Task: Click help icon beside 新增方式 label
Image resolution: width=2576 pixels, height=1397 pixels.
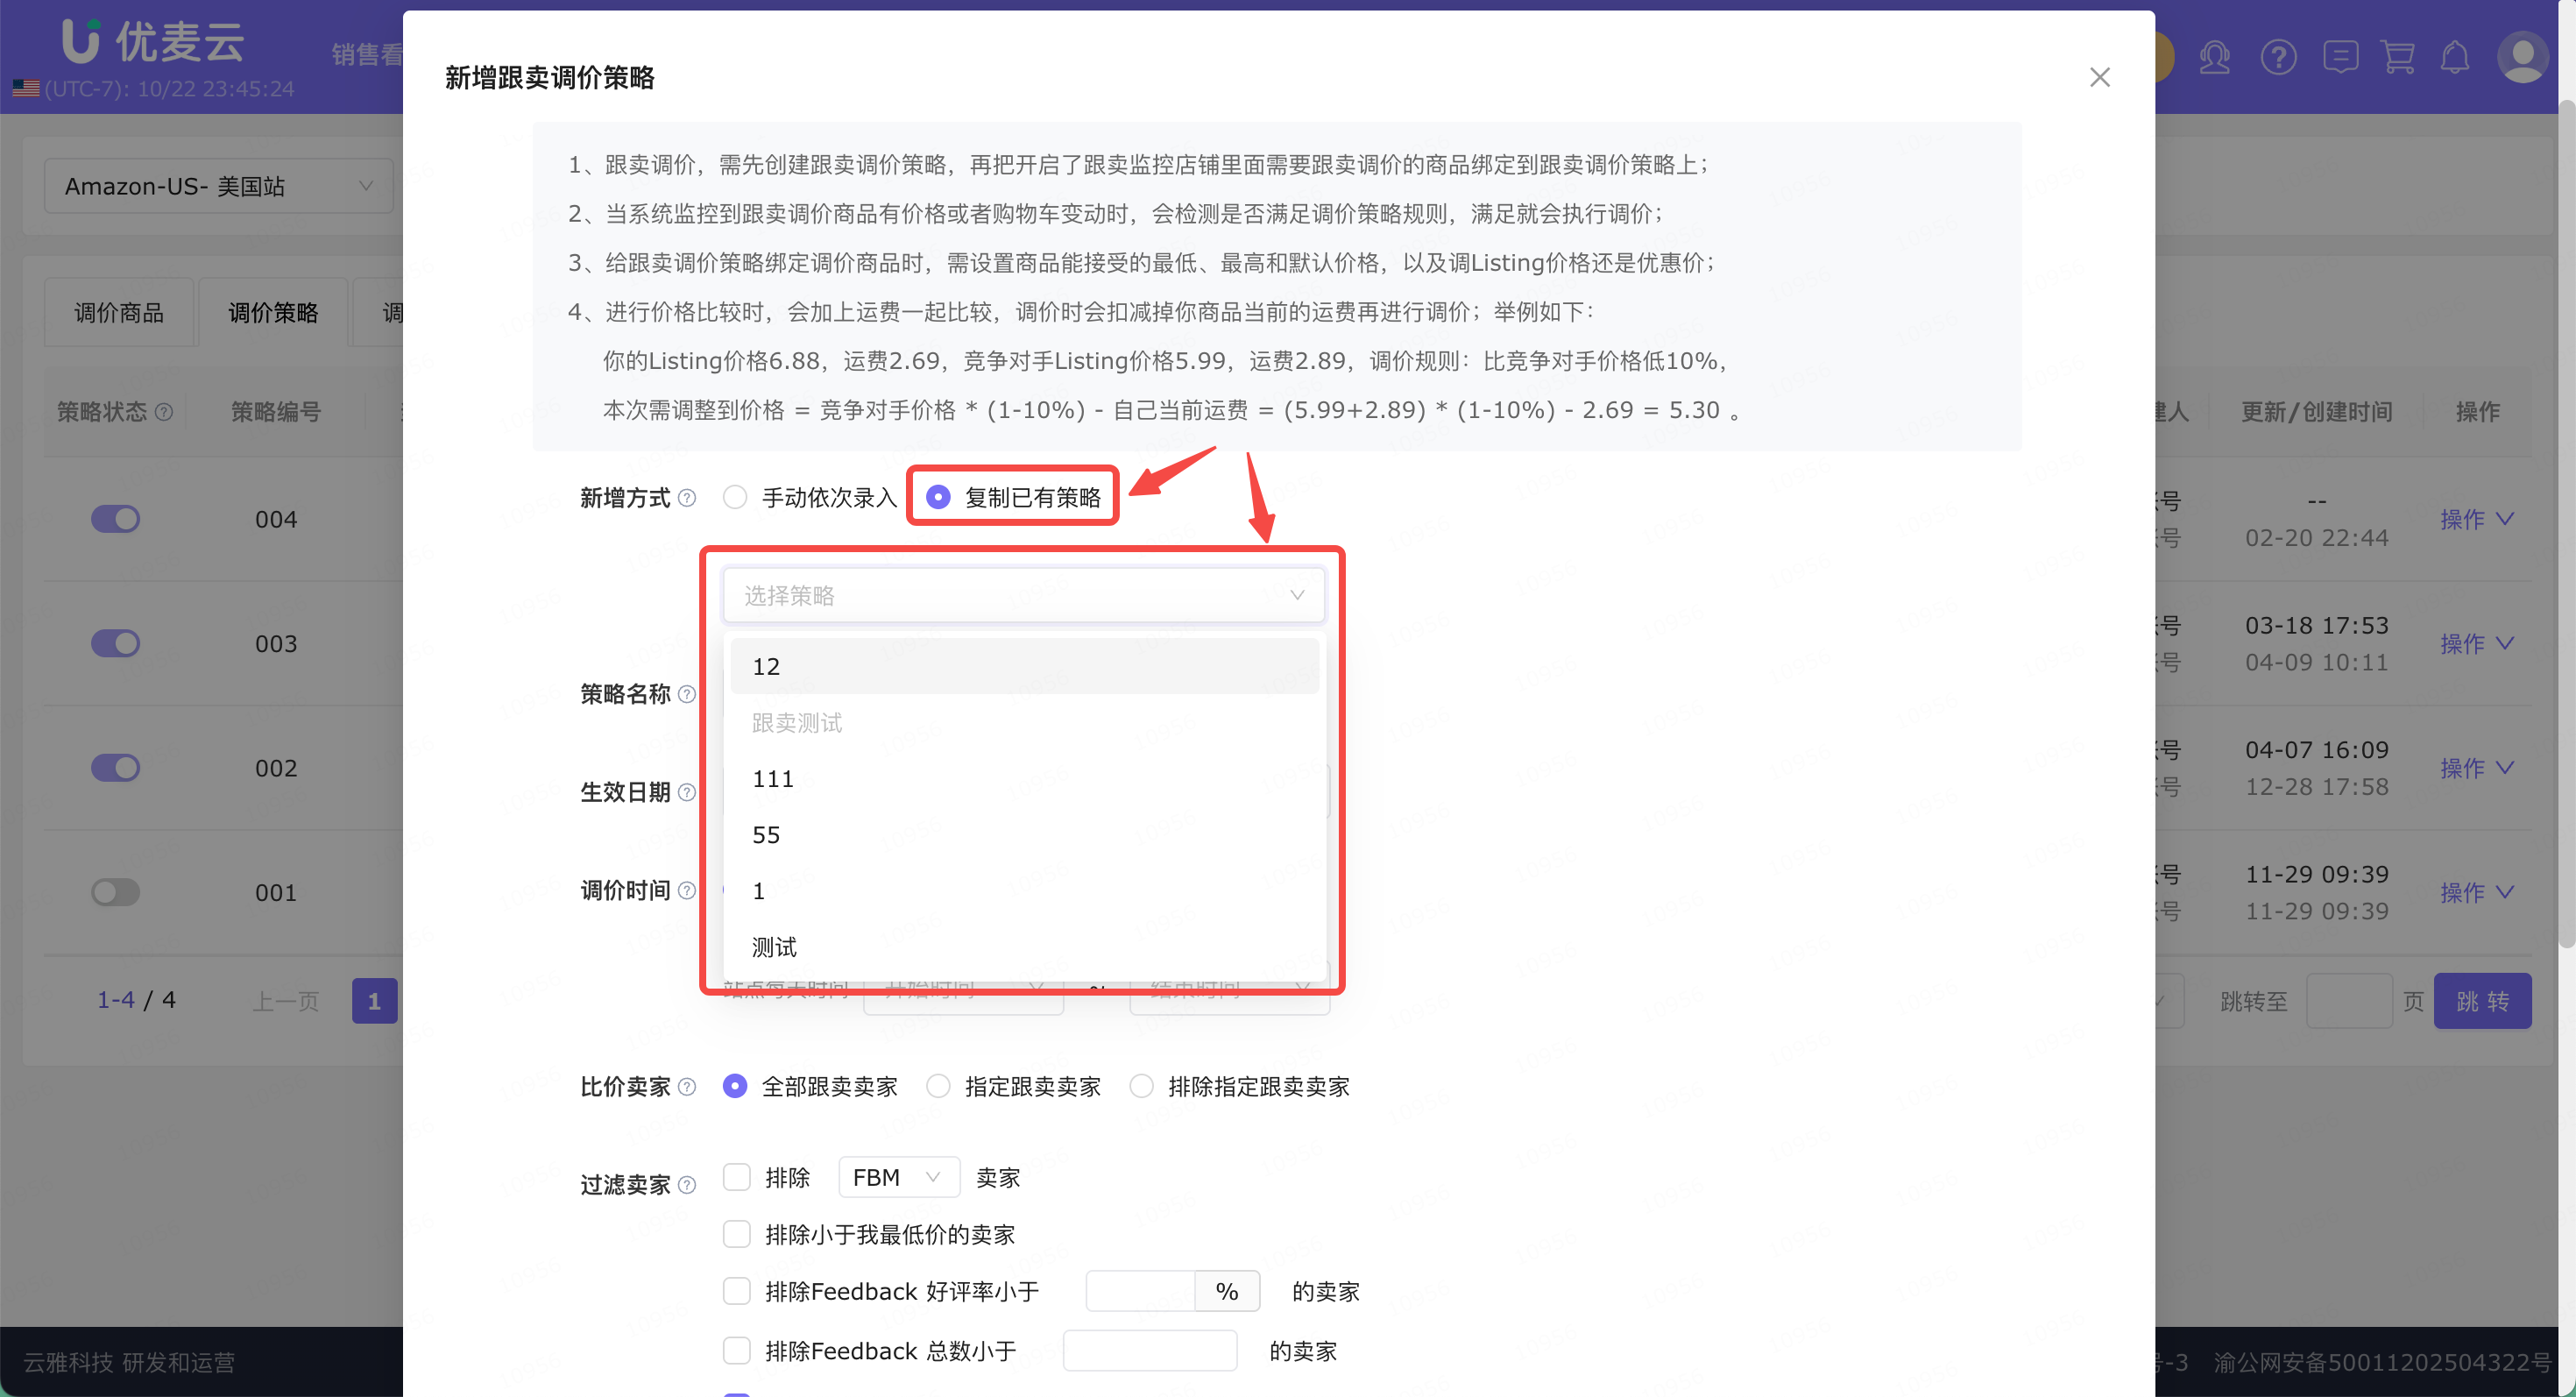Action: tap(687, 498)
